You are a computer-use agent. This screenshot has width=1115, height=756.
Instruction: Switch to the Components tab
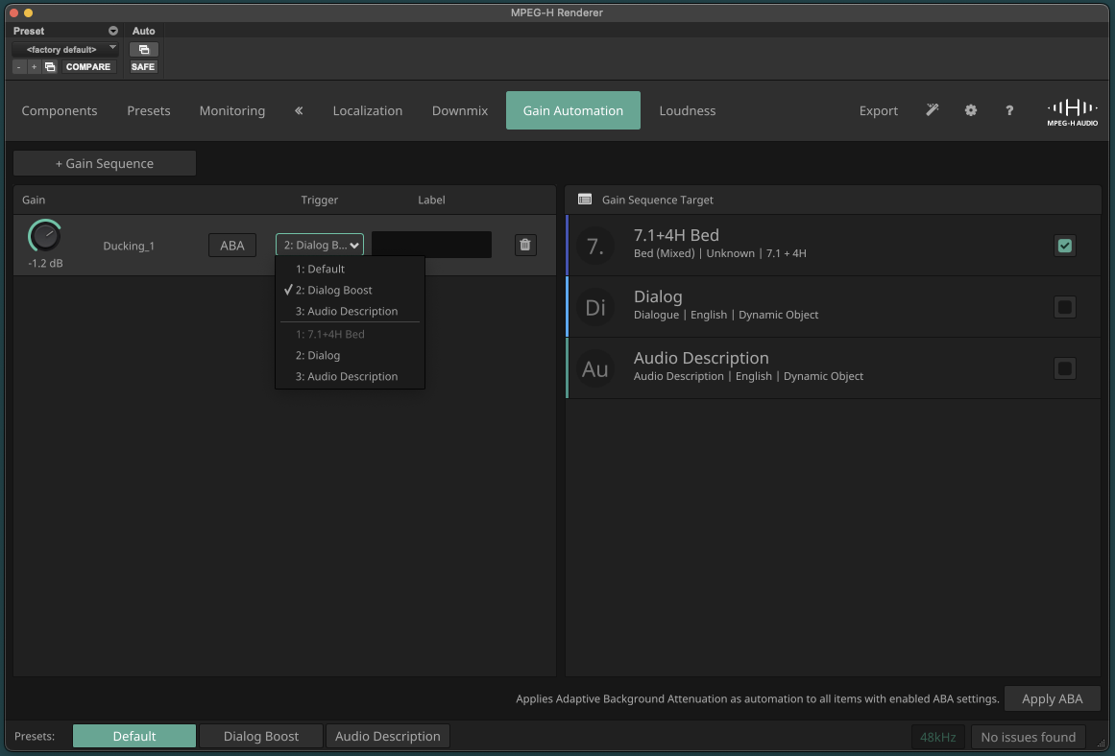59,110
